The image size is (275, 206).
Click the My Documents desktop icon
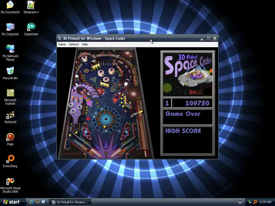pos(10,7)
